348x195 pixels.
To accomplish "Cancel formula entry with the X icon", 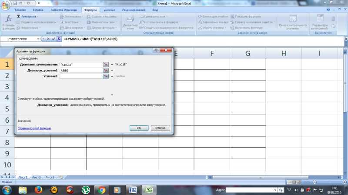I will [x=48, y=39].
